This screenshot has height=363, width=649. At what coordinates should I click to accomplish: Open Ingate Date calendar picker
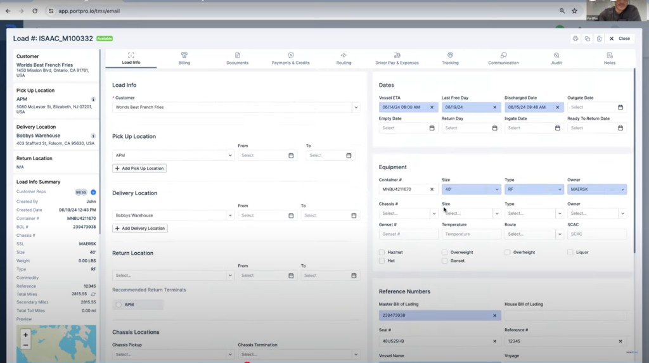(558, 128)
